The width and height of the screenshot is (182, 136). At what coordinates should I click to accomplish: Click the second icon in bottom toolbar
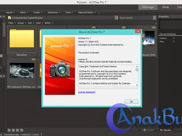(13, 130)
